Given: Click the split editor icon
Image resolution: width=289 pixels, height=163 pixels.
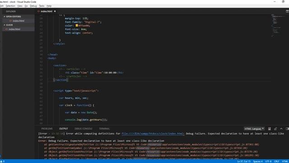Looking at the screenshot, I should tap(287, 11).
